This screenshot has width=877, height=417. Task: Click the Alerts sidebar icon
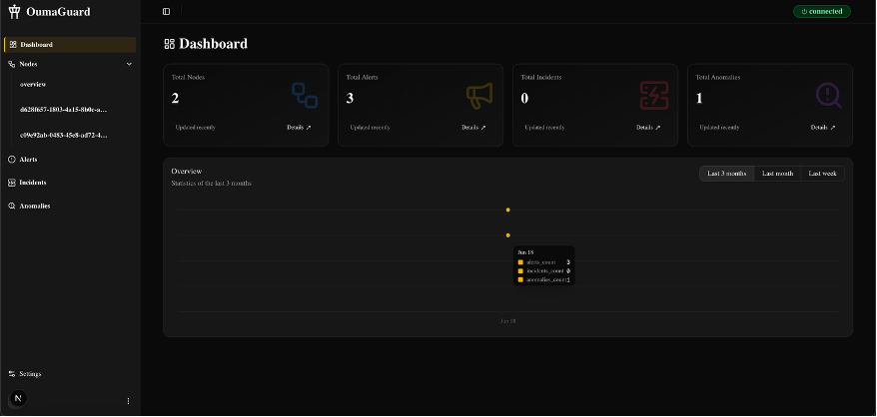coord(12,160)
